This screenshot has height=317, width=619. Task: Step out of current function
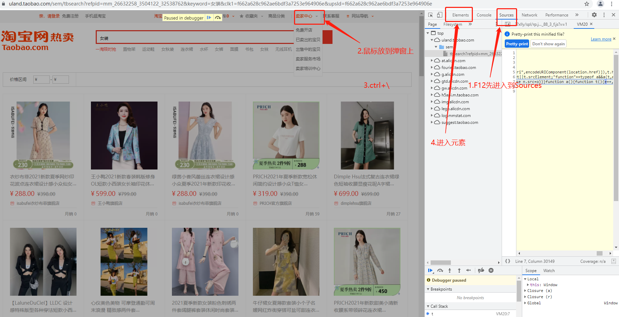[459, 270]
